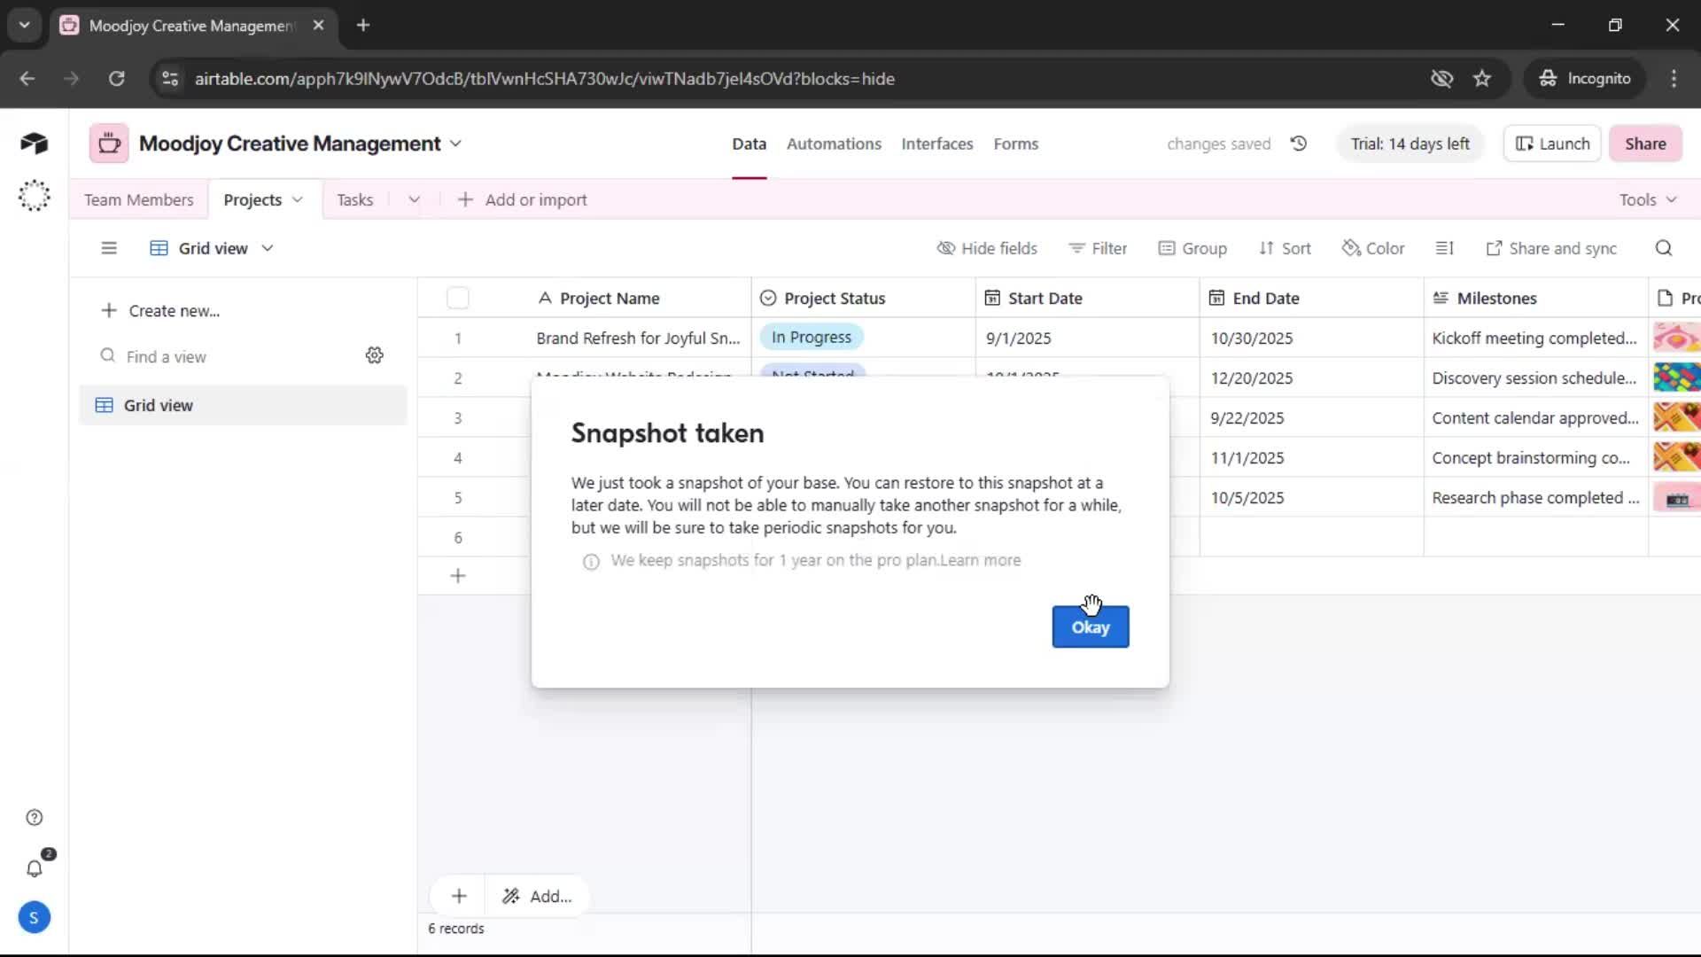This screenshot has height=957, width=1701.
Task: Open the Forms tab
Action: 1016,144
